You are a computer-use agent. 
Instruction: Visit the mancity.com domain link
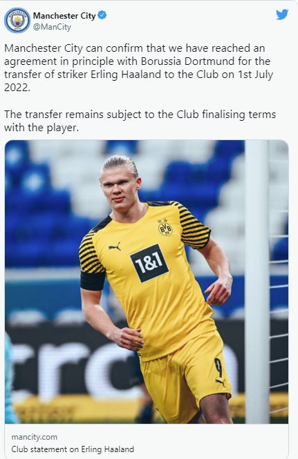[x=35, y=437]
